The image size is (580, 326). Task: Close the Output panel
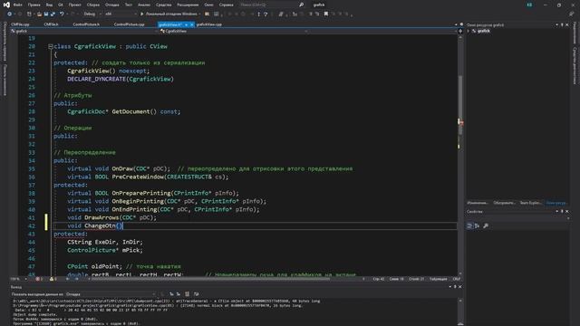click(460, 287)
